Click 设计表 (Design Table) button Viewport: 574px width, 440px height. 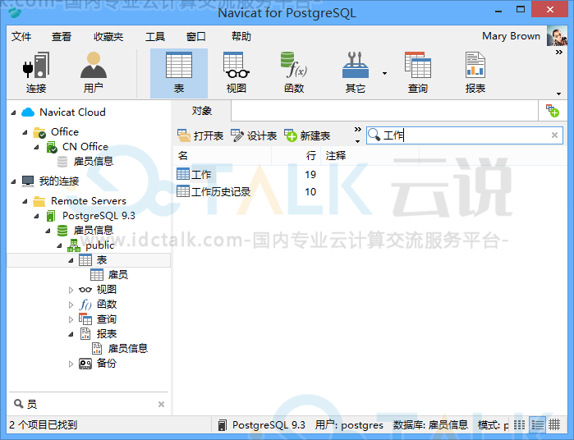[x=254, y=135]
